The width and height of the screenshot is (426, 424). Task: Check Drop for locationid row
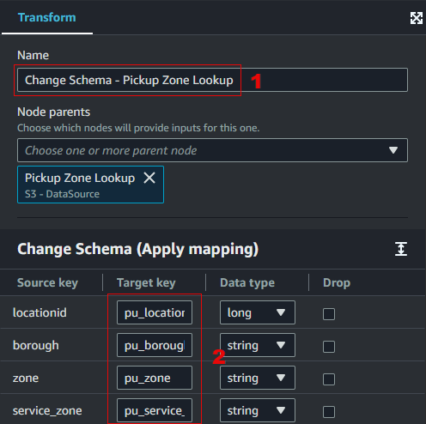pyautogui.click(x=329, y=314)
